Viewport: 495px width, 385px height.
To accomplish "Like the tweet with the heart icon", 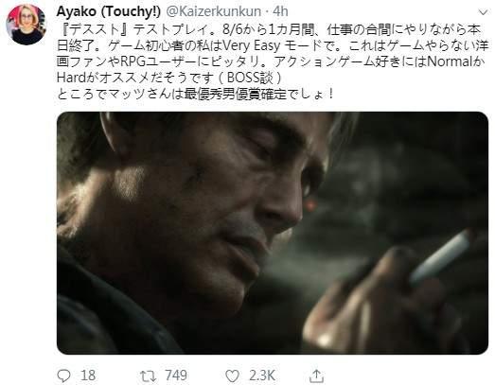I will [232, 376].
